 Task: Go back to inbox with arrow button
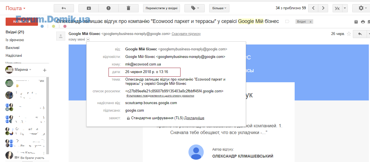point(64,8)
